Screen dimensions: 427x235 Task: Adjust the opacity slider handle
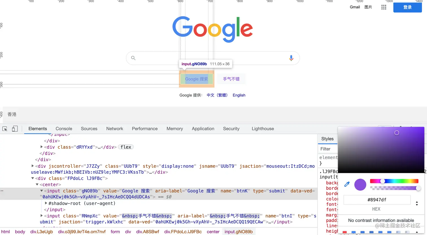(418, 188)
